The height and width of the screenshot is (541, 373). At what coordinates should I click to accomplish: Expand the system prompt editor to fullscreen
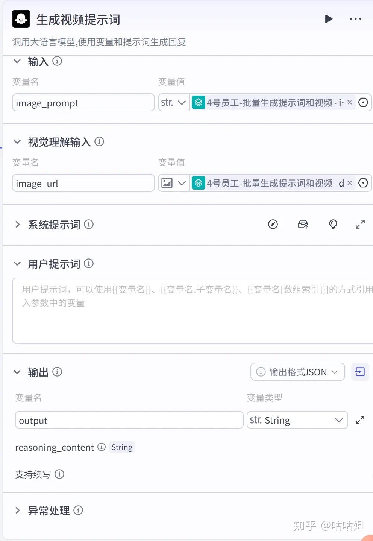[360, 225]
